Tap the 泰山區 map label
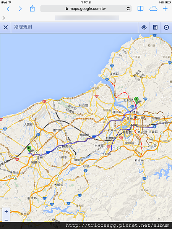Screen dimensions: 172x229 point(101,122)
